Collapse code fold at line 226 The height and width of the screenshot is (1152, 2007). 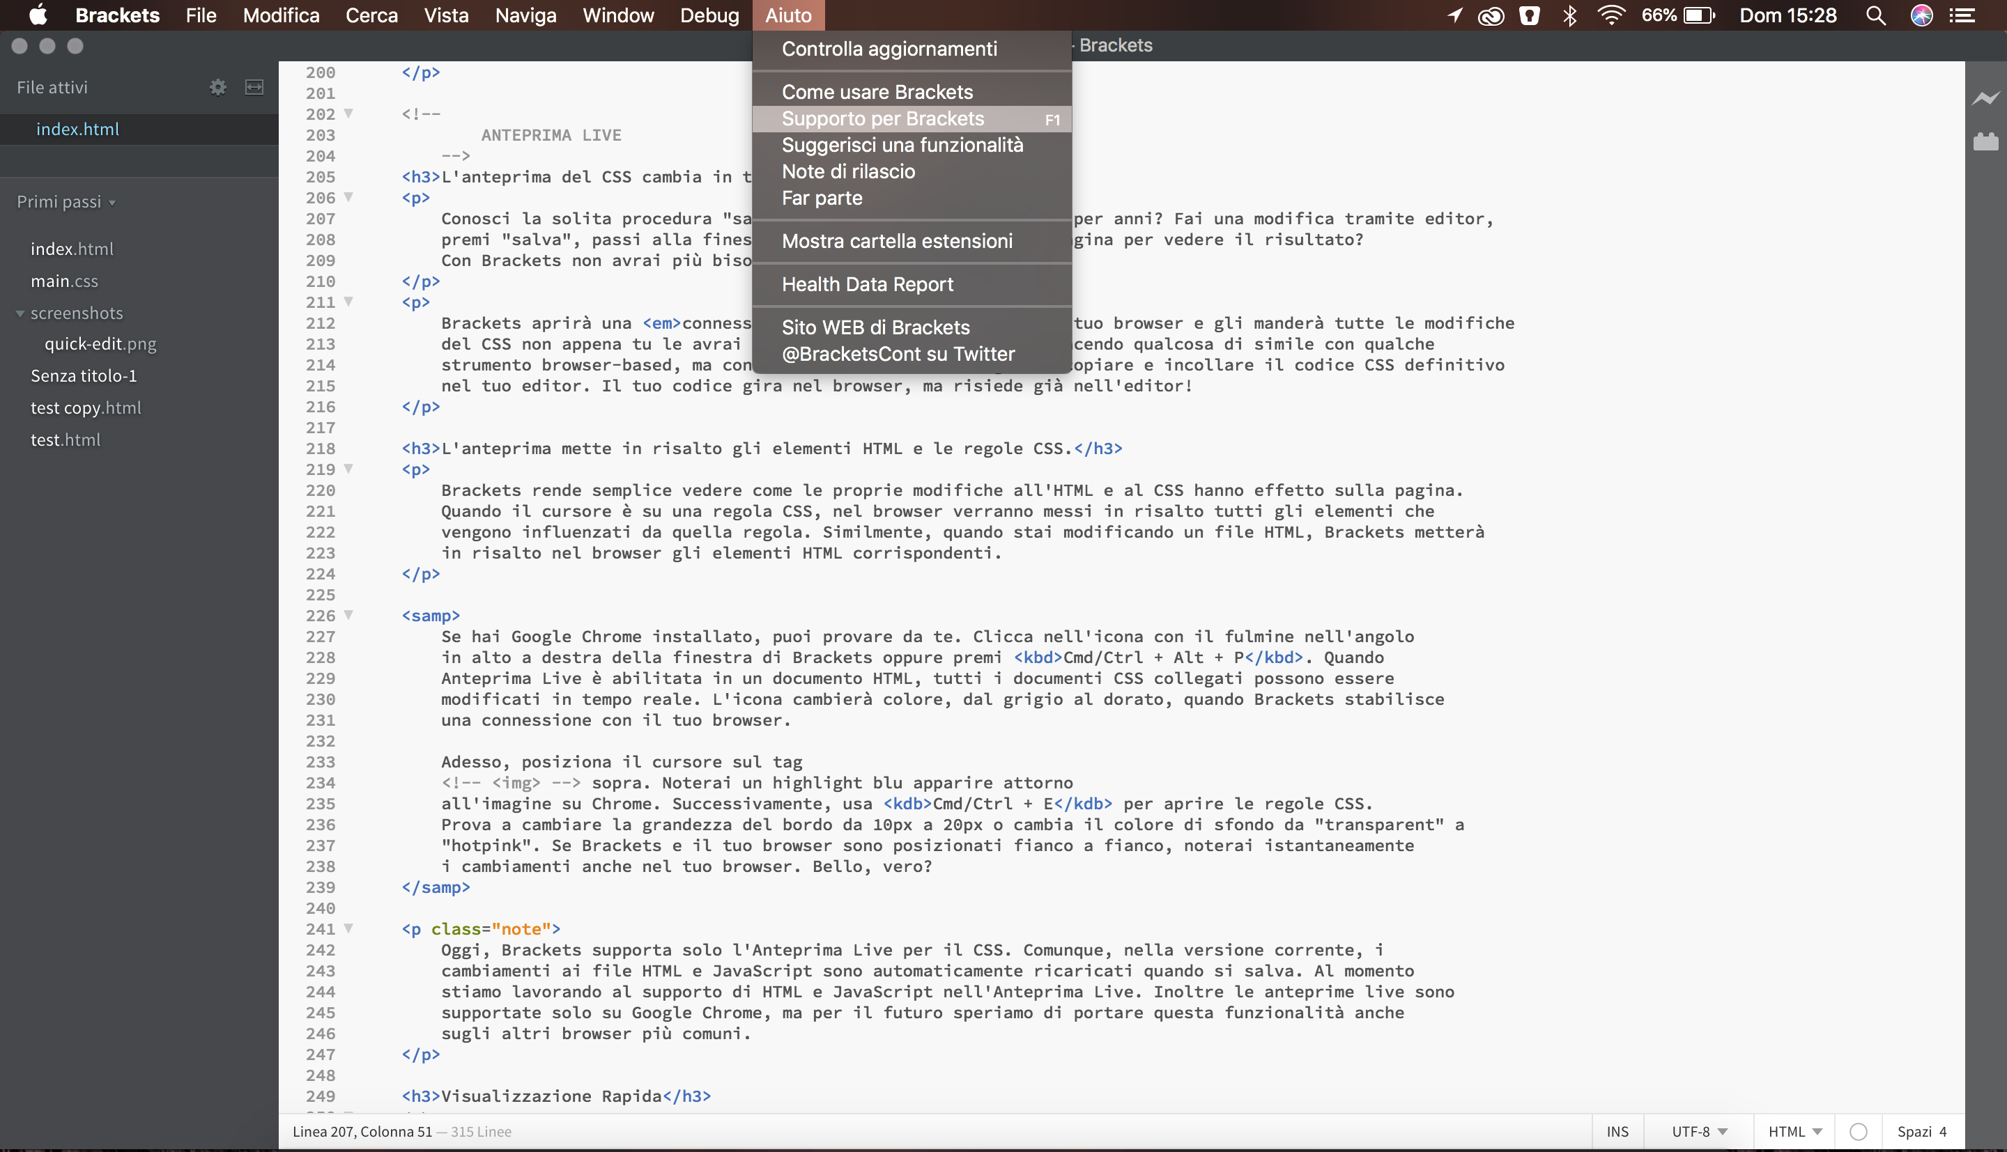tap(348, 615)
